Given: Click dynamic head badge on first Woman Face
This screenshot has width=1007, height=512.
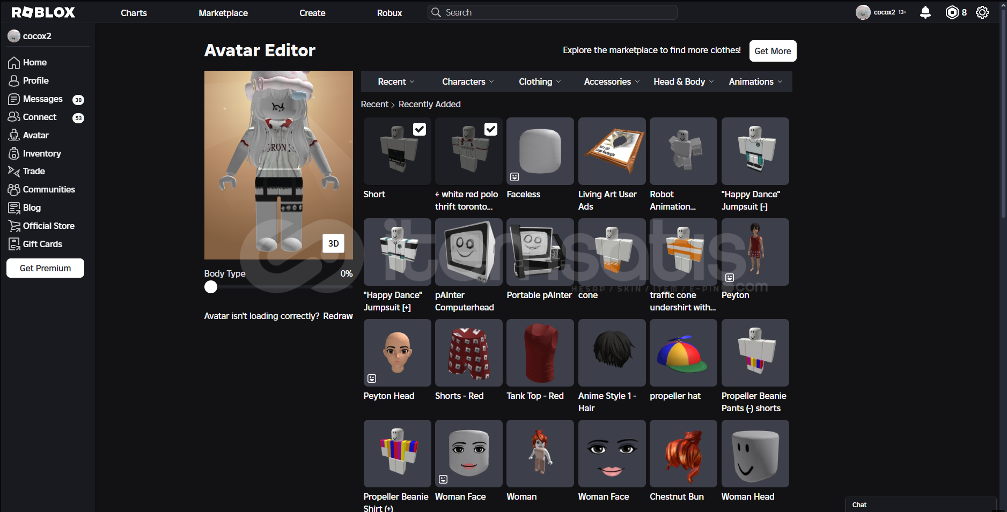Looking at the screenshot, I should coord(443,479).
